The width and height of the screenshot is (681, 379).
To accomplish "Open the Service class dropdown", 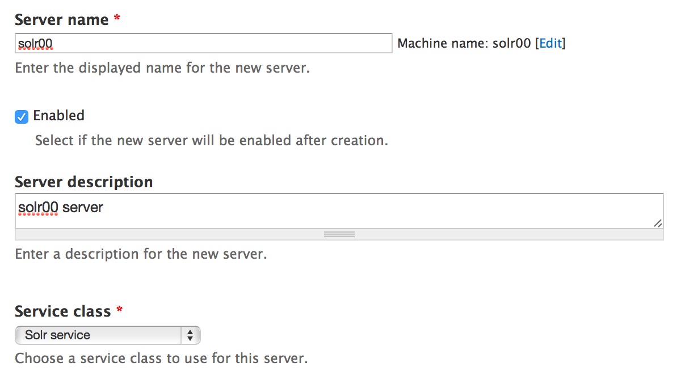I will 108,335.
